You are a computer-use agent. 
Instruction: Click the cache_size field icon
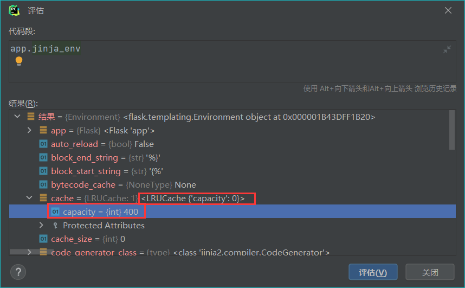coord(43,239)
